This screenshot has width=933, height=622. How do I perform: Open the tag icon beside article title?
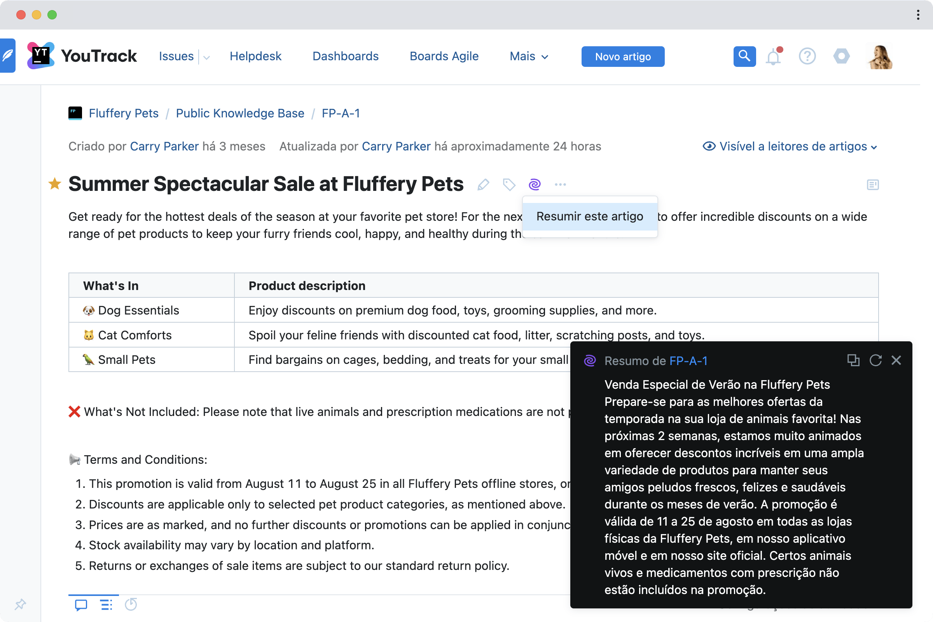(x=509, y=184)
